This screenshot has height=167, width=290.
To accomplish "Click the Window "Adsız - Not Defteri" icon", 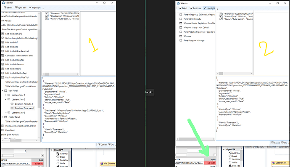I will click(x=181, y=27).
